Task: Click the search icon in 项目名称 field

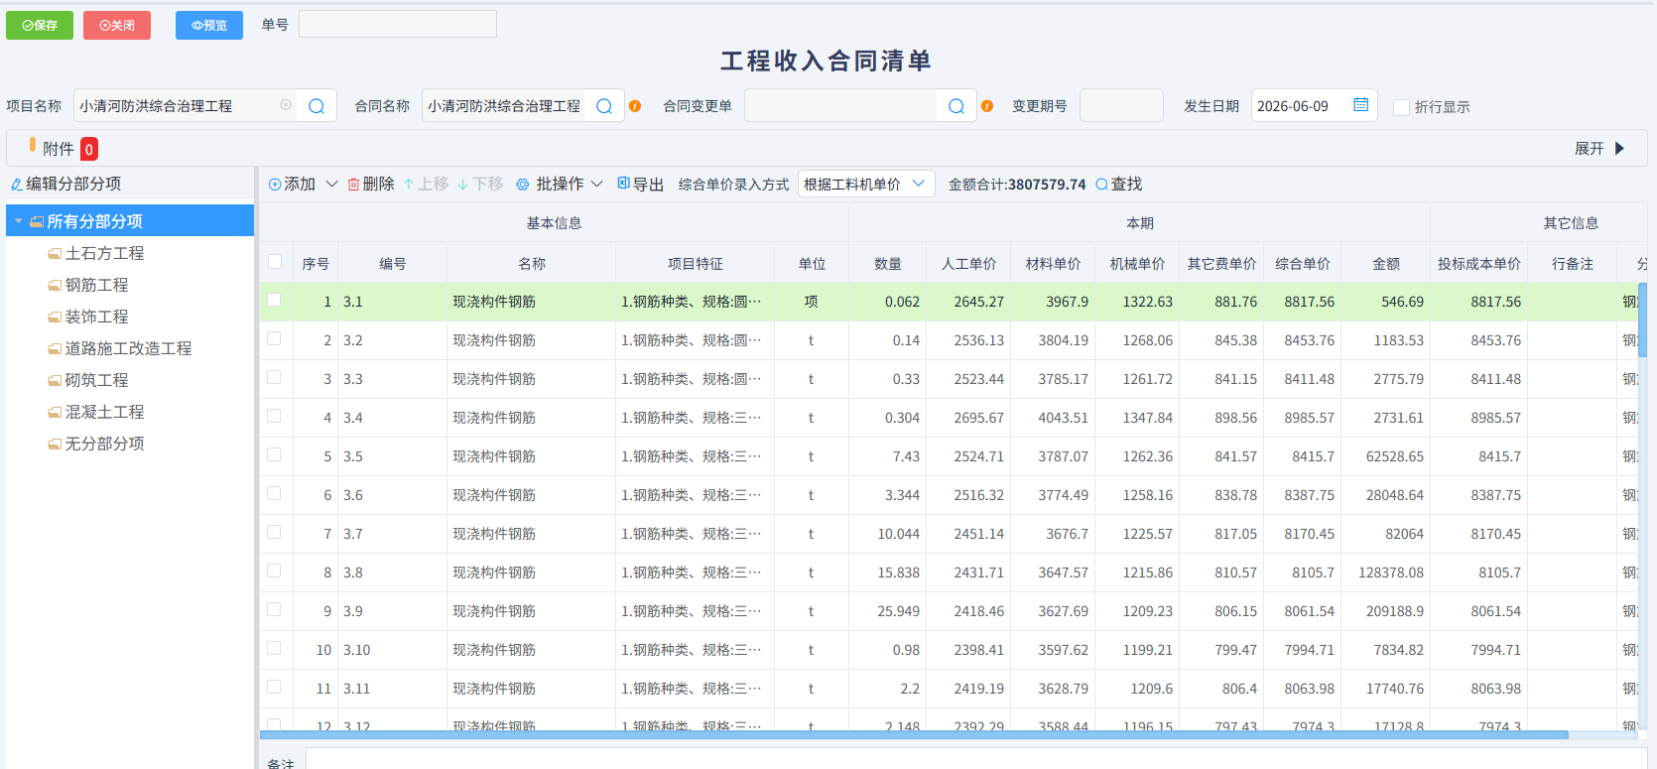Action: 317,106
